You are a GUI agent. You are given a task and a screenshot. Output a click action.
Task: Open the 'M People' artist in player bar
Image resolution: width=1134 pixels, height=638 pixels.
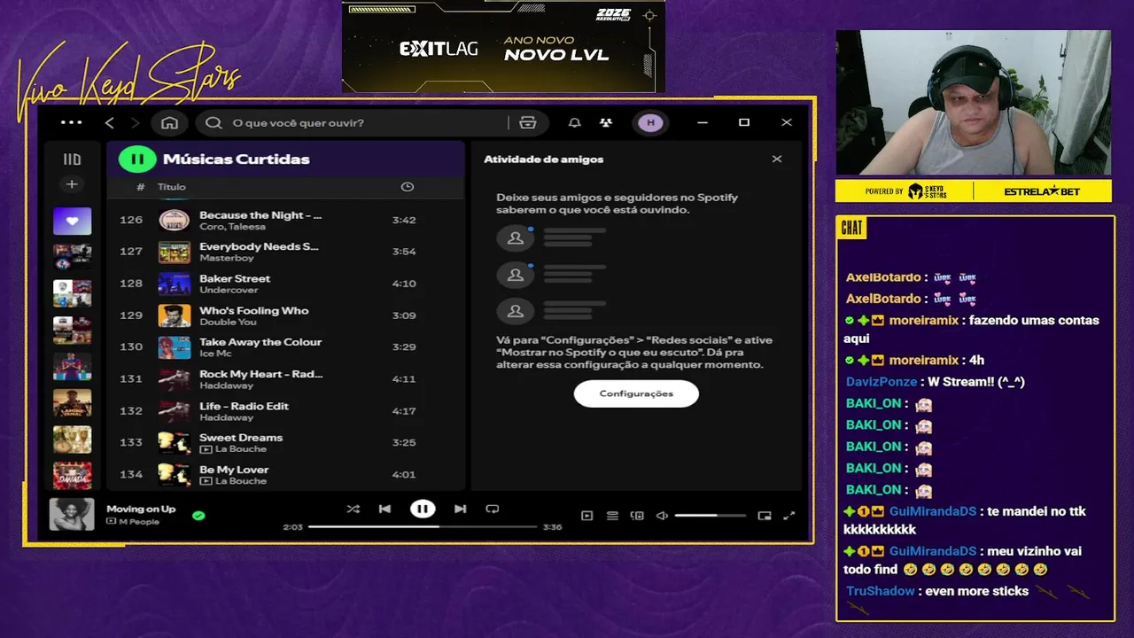tap(138, 521)
